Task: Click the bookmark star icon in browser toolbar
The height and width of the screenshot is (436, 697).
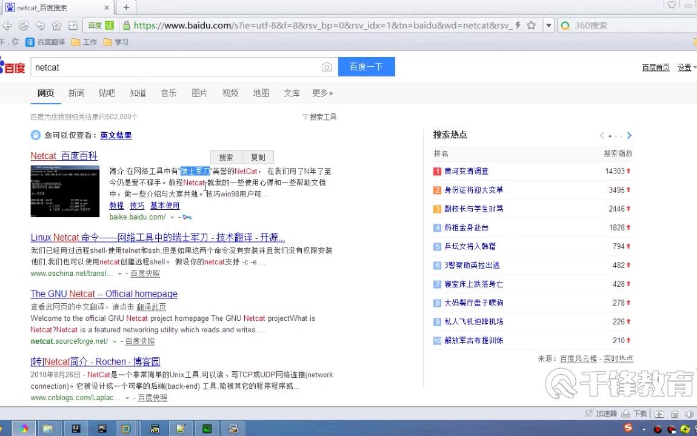Action: click(x=56, y=25)
